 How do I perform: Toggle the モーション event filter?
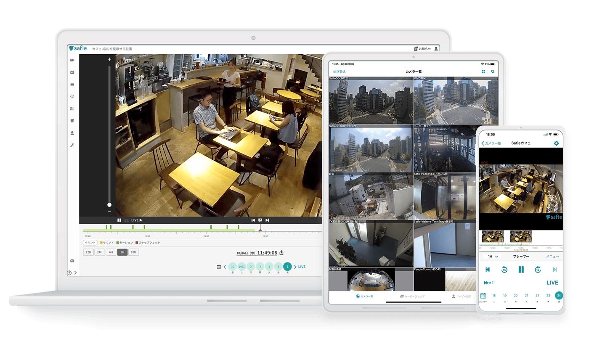tap(125, 243)
